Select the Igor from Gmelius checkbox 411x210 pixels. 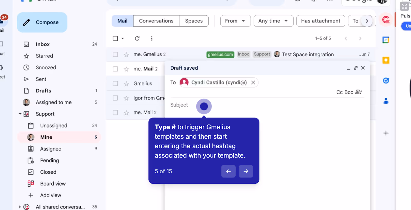pos(115,98)
